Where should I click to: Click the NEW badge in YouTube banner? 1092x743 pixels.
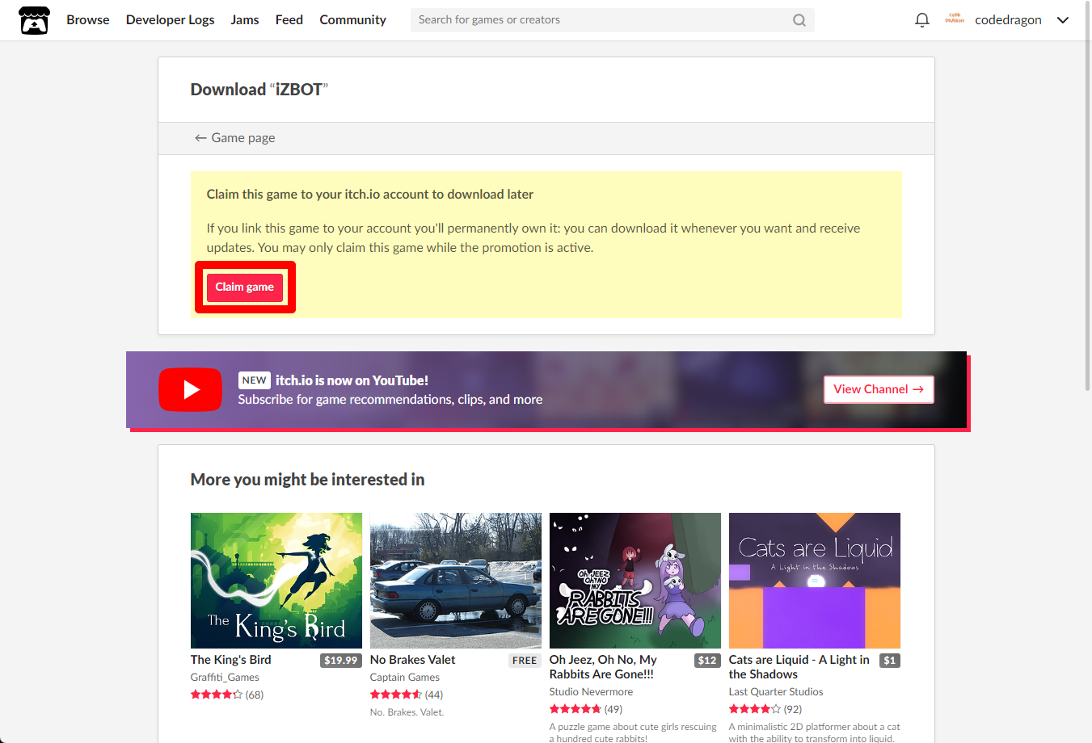tap(254, 380)
